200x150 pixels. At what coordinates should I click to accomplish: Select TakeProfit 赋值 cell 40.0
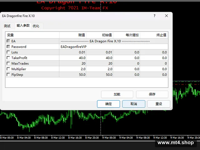click(x=73, y=58)
